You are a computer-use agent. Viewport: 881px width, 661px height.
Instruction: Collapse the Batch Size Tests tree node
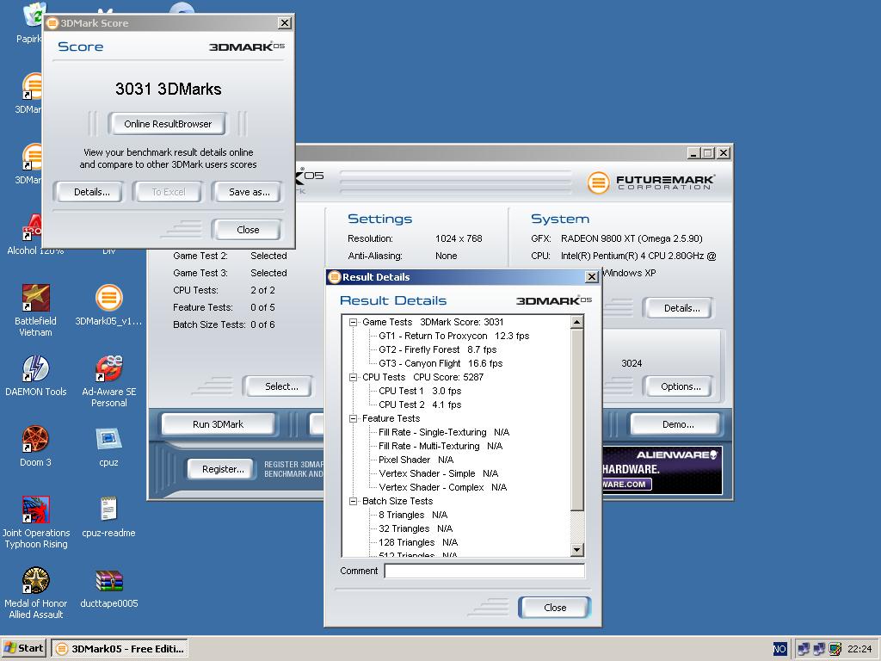tap(353, 502)
